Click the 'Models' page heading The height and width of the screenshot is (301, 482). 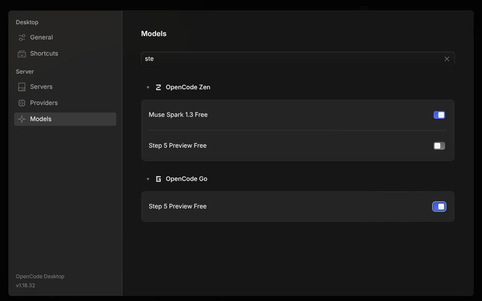[x=154, y=34]
